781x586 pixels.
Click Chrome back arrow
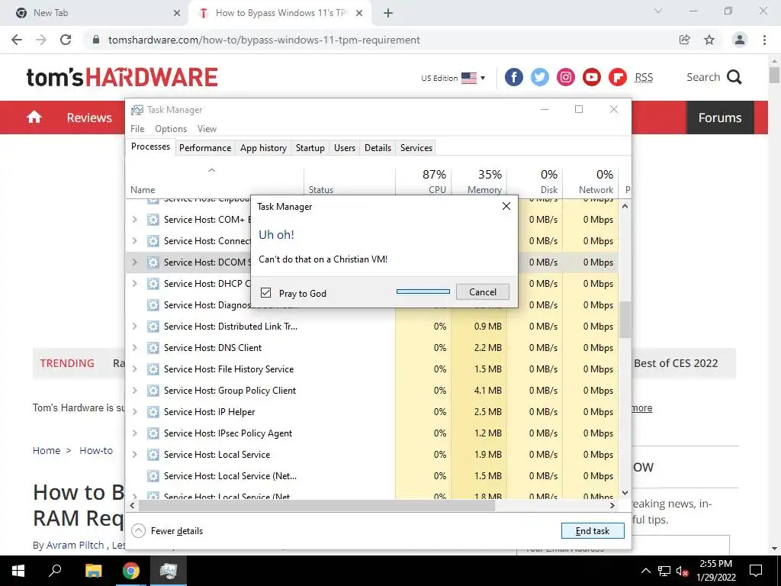pos(17,40)
